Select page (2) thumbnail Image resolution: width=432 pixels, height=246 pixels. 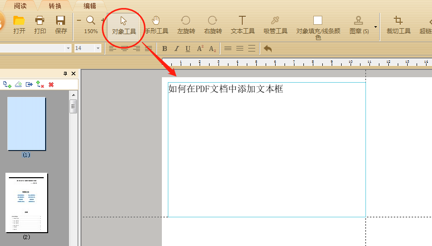[26, 202]
